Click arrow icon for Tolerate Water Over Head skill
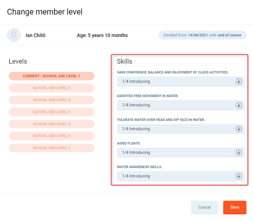 pyautogui.click(x=239, y=129)
